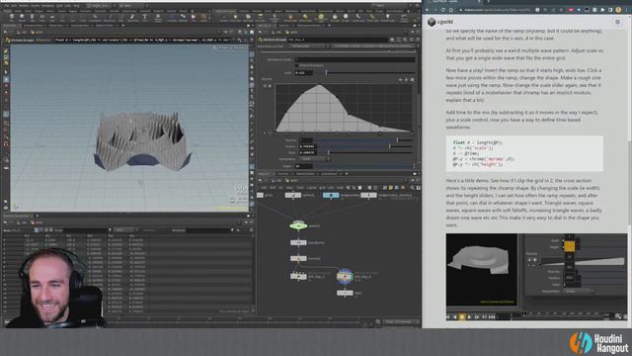This screenshot has width=632, height=356.
Task: Jump to last frame in embedded video
Action: pos(492,317)
